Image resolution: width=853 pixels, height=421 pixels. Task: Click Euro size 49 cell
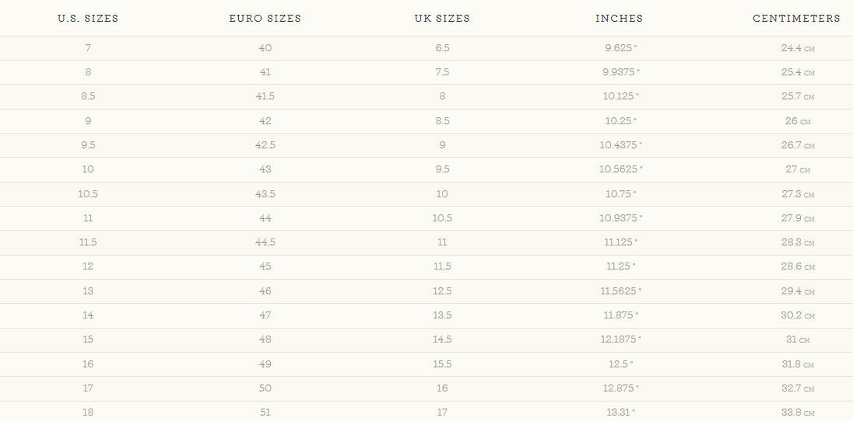(265, 364)
